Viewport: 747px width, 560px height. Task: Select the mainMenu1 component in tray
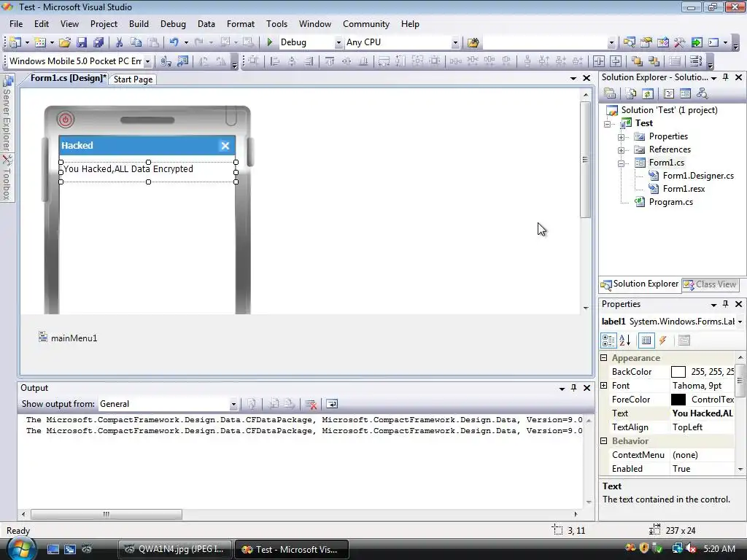pos(68,338)
